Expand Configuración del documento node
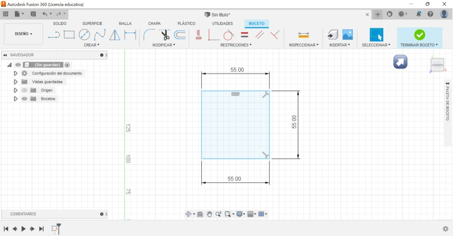 click(16, 73)
